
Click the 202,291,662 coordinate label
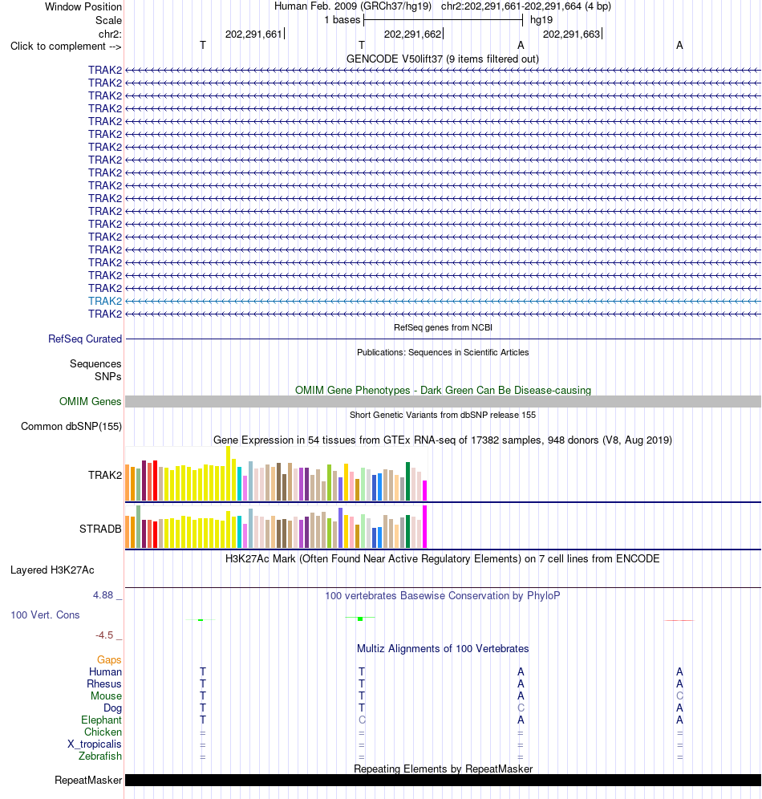(412, 34)
